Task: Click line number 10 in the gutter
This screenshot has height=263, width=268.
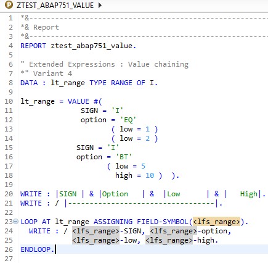Action: click(x=9, y=101)
